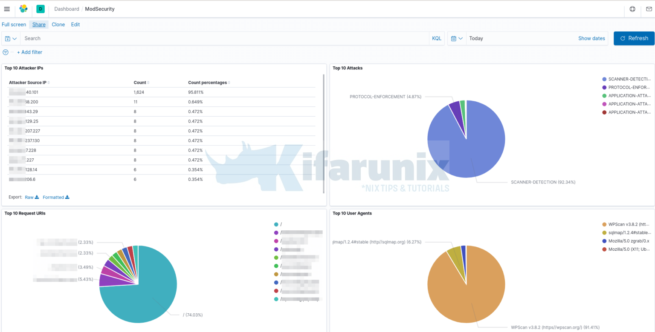Click the saved queries floppy disk icon
Image resolution: width=655 pixels, height=332 pixels.
(7, 38)
